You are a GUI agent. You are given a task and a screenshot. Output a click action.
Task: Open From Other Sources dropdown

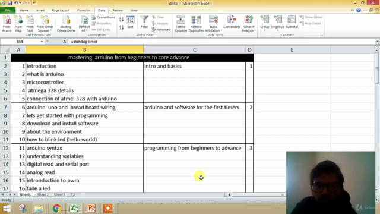pyautogui.click(x=45, y=23)
